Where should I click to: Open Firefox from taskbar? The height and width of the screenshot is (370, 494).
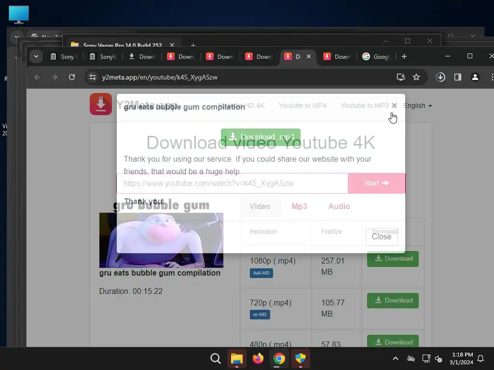258,358
